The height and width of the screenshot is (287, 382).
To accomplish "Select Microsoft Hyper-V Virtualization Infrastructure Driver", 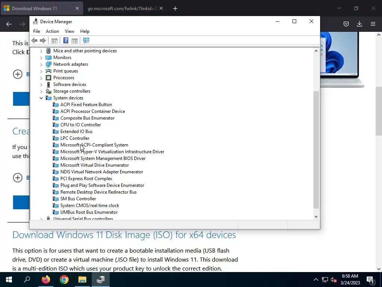I will click(112, 152).
